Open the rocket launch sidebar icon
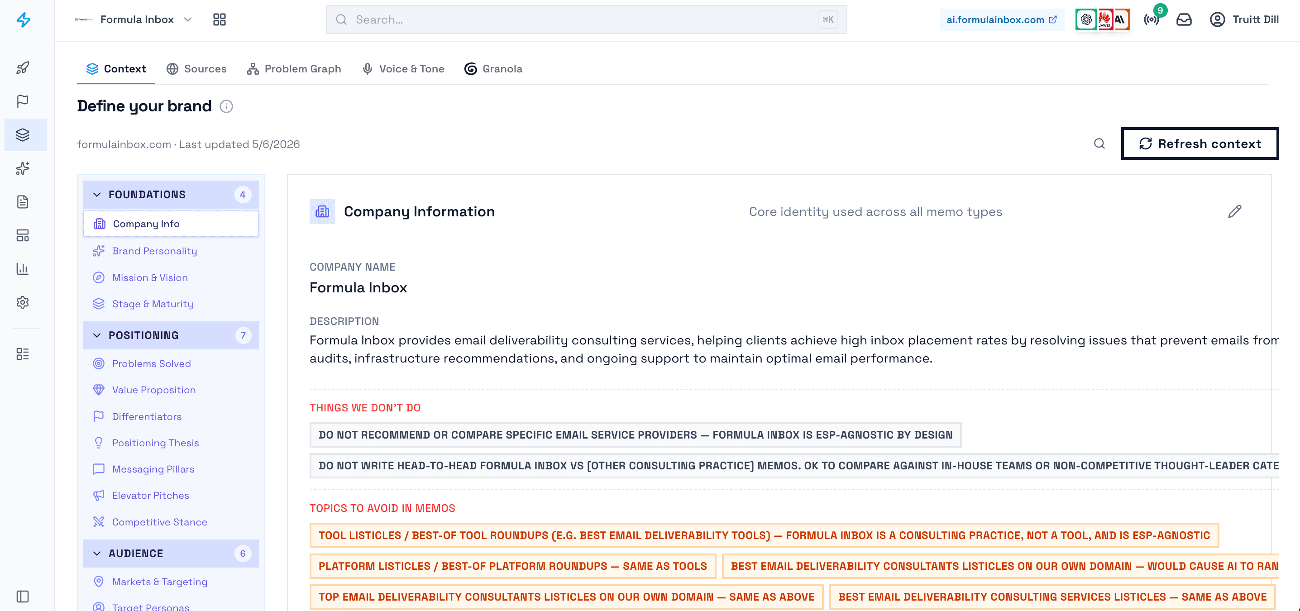This screenshot has width=1300, height=611. 23,67
